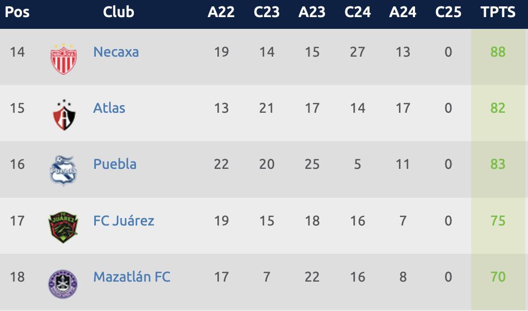The height and width of the screenshot is (311, 528).
Task: Click the Club column header
Action: click(118, 12)
